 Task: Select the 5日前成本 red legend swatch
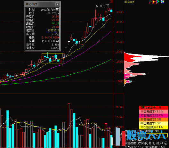point(154,108)
